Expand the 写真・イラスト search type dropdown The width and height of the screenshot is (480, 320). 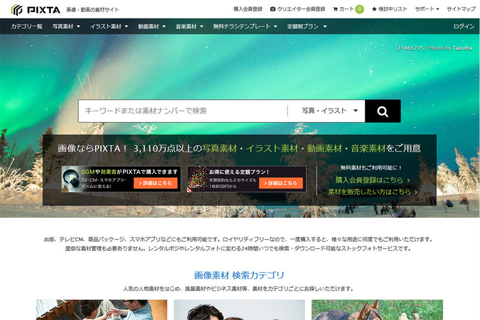tap(329, 111)
